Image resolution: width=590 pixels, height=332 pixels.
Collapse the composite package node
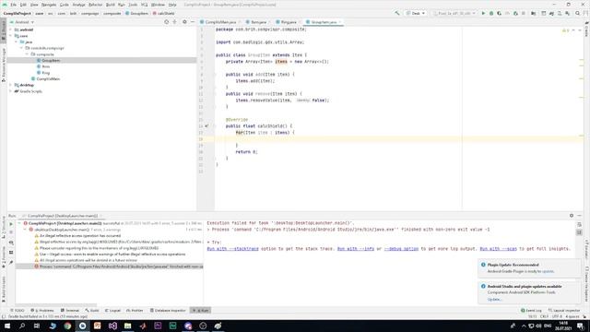point(27,54)
